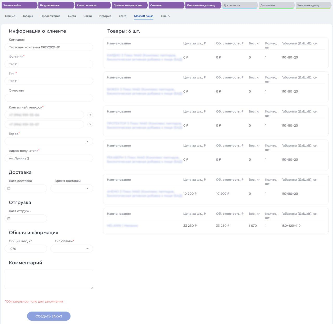The image size is (333, 324).
Task: Expand the Еще tab menu
Action: (165, 16)
